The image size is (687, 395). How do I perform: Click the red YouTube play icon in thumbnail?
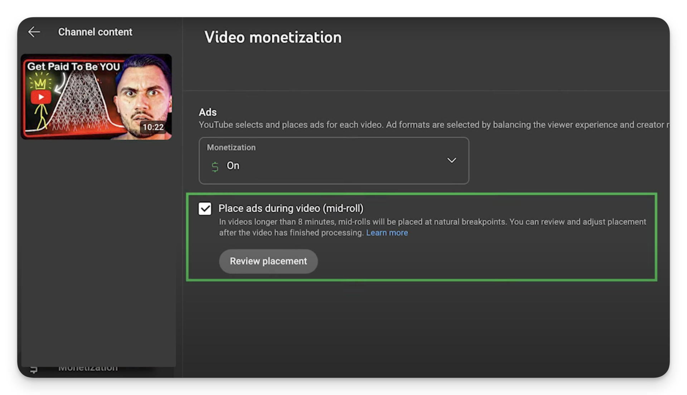[x=41, y=97]
